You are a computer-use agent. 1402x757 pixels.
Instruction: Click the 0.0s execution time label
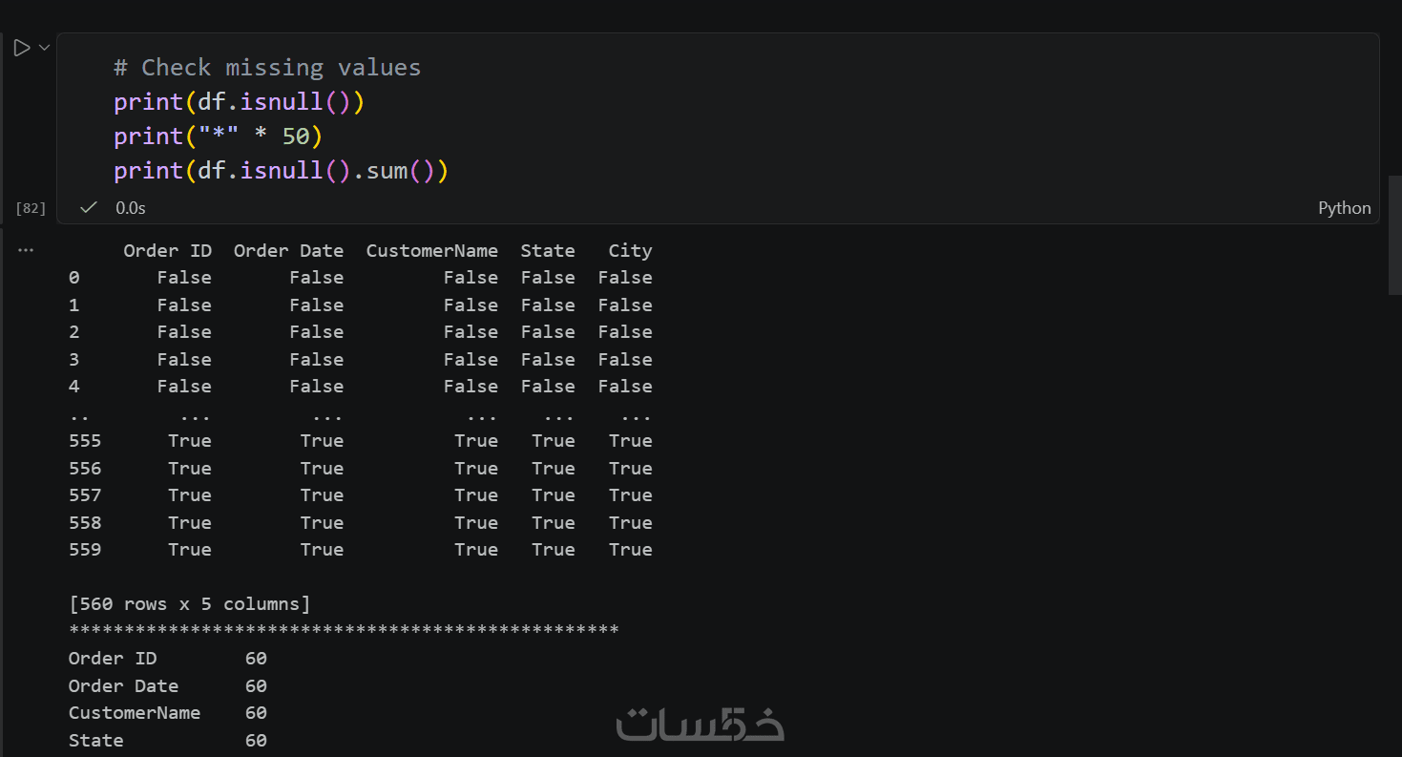tap(131, 207)
